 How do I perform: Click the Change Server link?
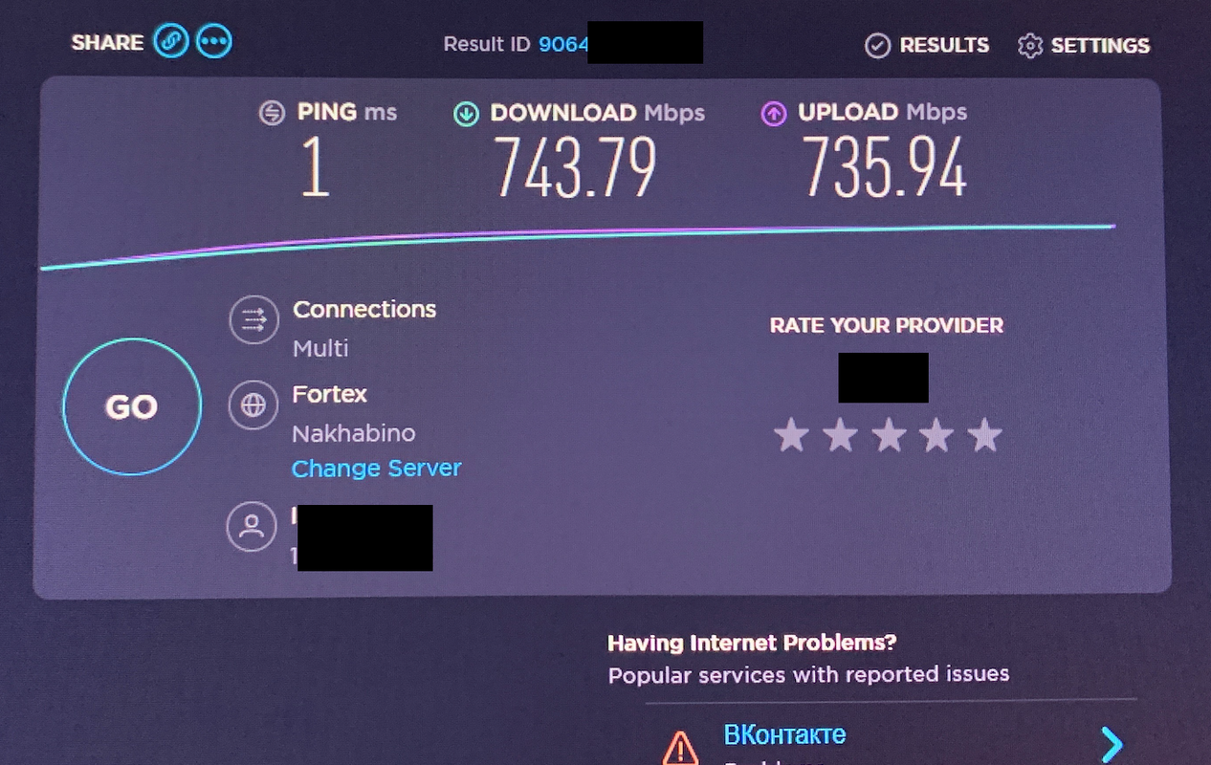376,469
